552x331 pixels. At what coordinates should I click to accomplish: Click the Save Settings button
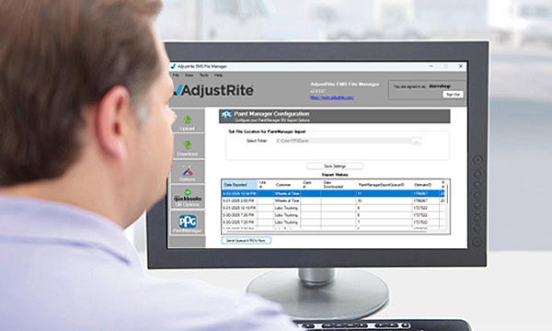(x=335, y=166)
